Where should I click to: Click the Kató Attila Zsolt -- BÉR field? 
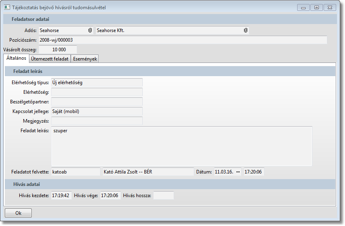(x=148, y=172)
